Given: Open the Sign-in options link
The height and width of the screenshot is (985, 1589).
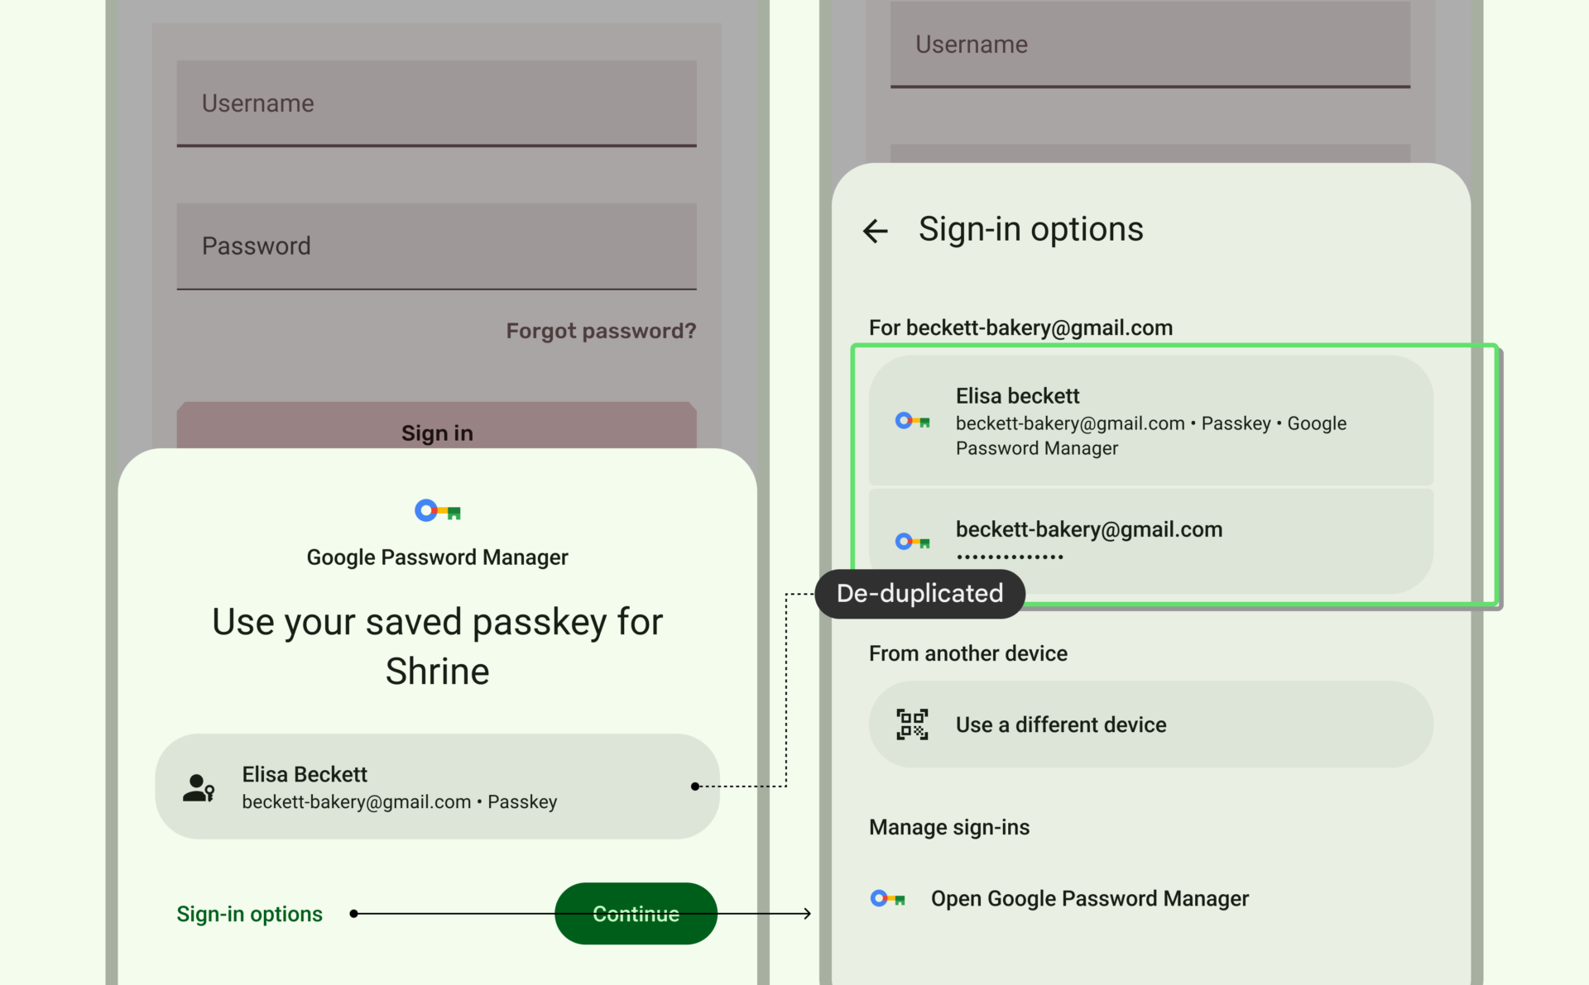Looking at the screenshot, I should [249, 914].
